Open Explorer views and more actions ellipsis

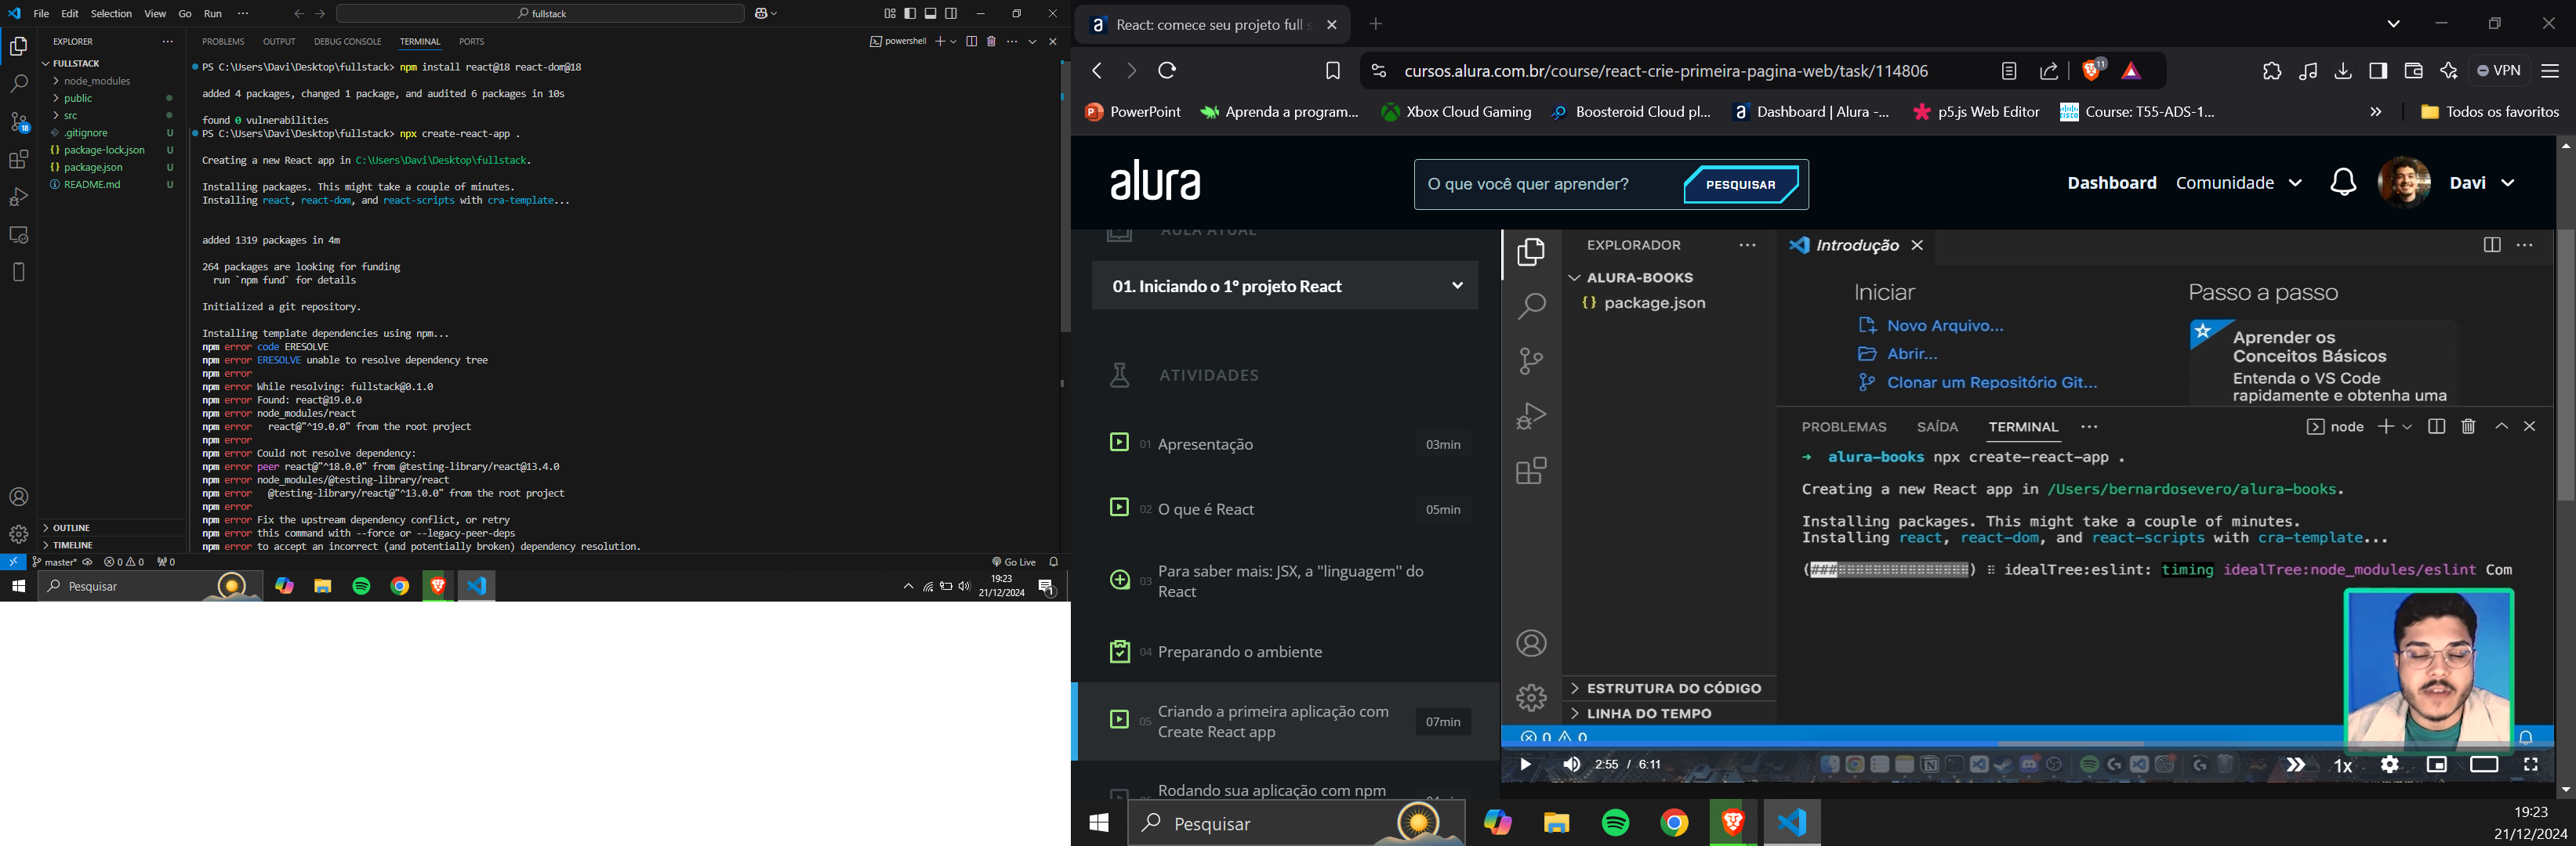(167, 42)
